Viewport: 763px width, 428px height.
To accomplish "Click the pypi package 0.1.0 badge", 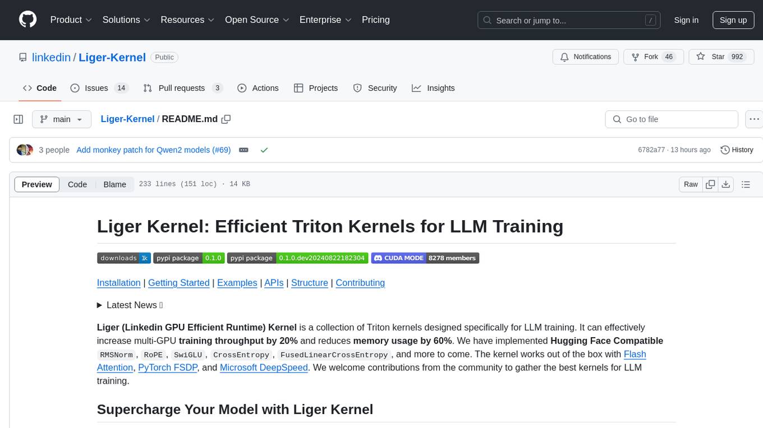I will click(189, 258).
